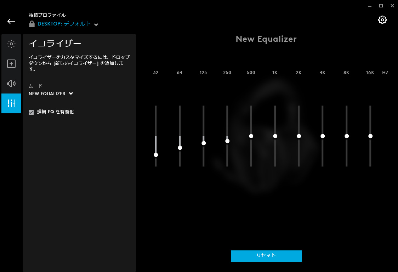Viewport: 398px width, 272px height.
Task: Click the profile lock icon
Action: point(32,24)
